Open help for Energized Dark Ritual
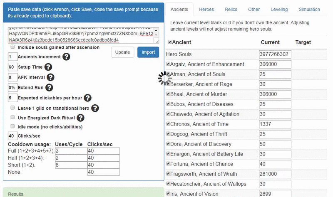This screenshot has width=333, height=197. 82,118
